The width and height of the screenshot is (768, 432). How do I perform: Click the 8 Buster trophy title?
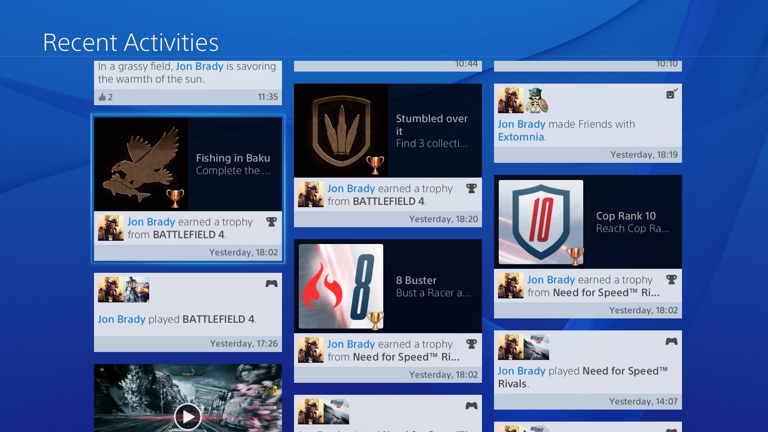click(x=416, y=280)
